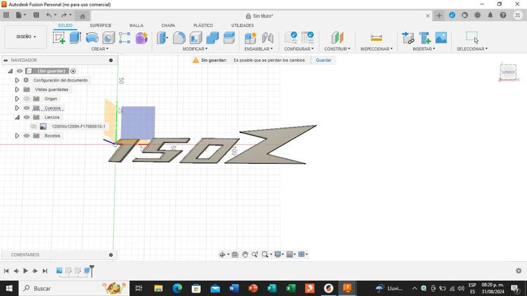Expand Vistas guardadas node
The width and height of the screenshot is (527, 296).
[17, 89]
